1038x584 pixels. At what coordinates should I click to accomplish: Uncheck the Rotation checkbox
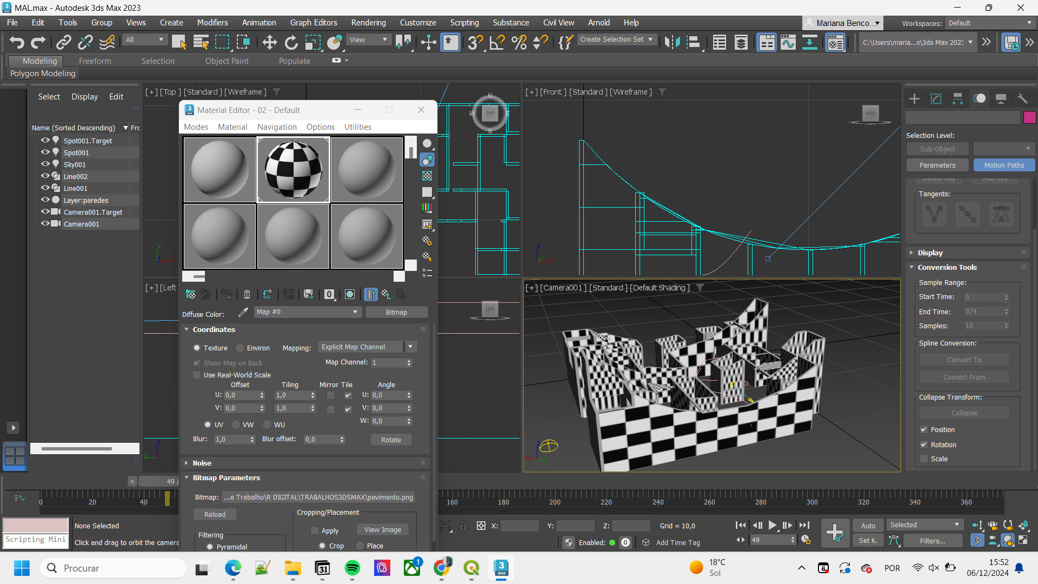coord(924,444)
